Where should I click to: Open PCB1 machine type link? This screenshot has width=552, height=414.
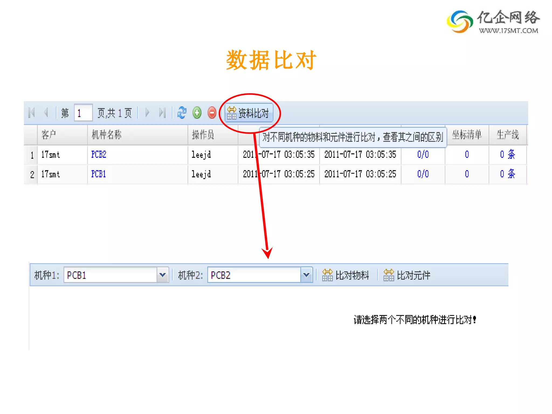99,174
